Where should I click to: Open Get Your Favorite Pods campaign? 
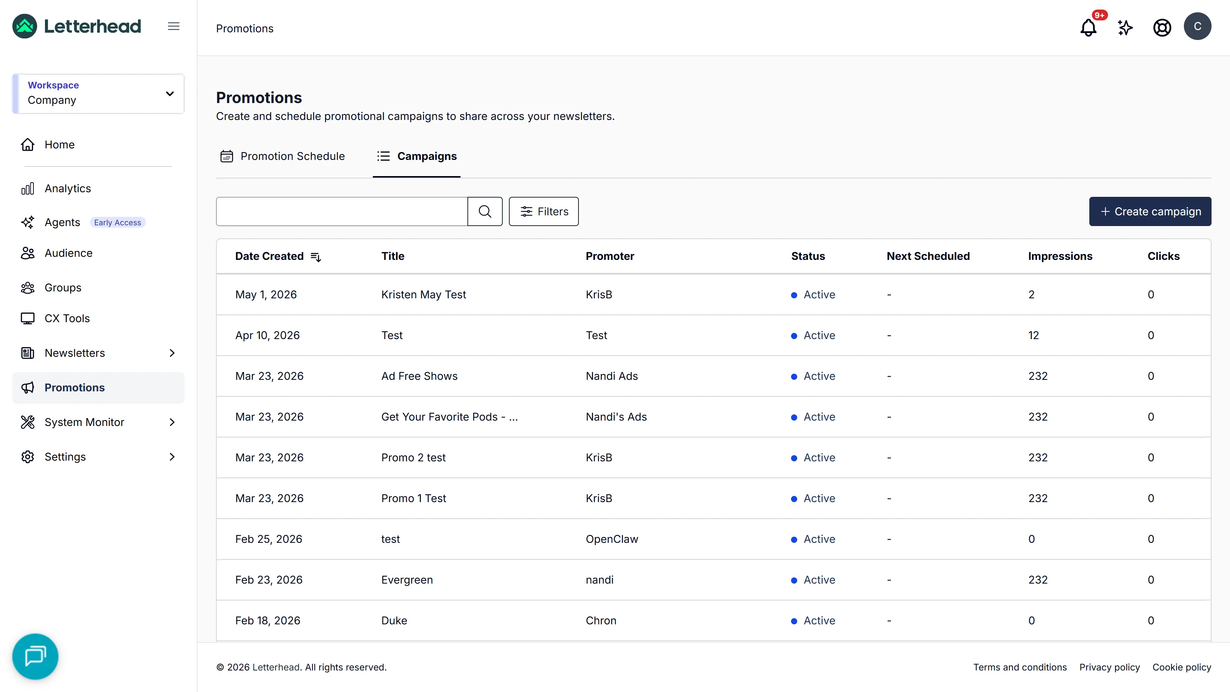(449, 416)
